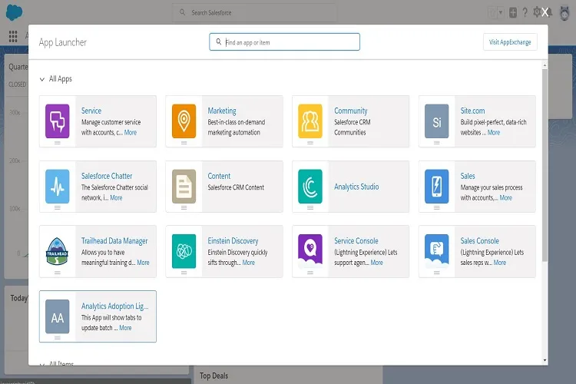Open the Content app icon
Screen dimensions: 576x384
point(184,187)
